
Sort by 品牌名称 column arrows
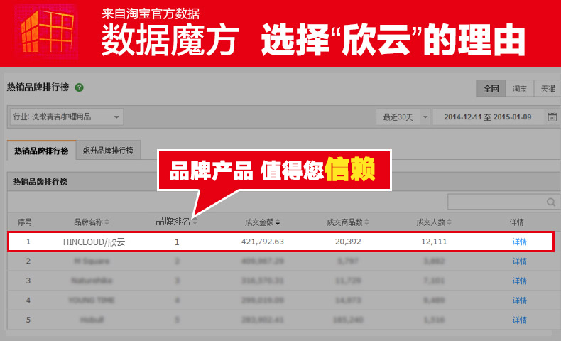tap(107, 222)
